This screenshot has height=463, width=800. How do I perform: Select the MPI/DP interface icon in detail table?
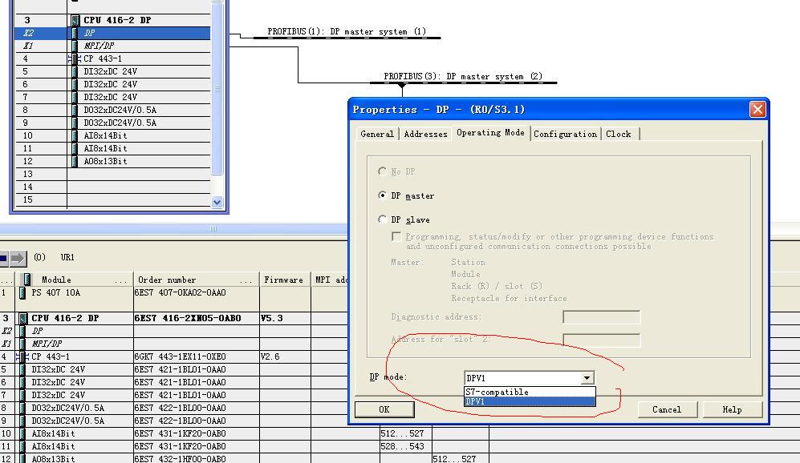22,344
